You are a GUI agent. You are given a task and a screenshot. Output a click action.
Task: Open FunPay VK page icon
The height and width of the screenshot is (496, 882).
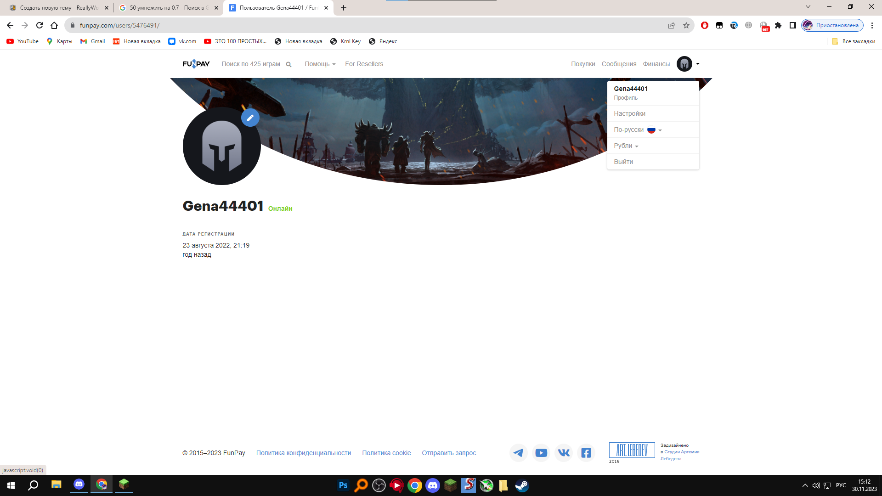point(564,453)
